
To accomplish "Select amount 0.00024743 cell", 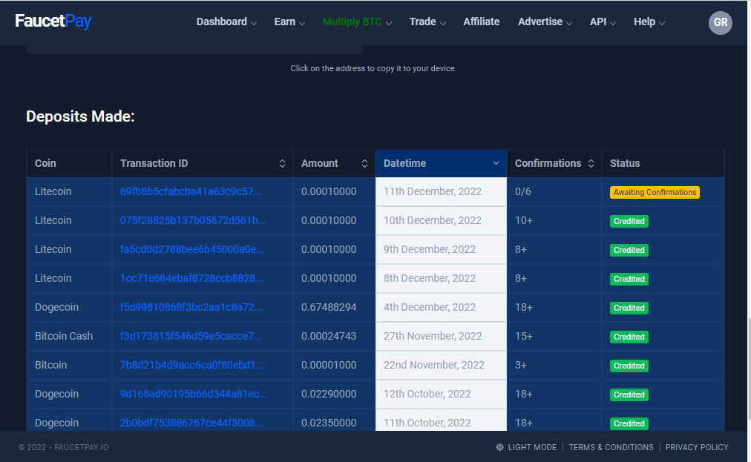I will click(334, 336).
